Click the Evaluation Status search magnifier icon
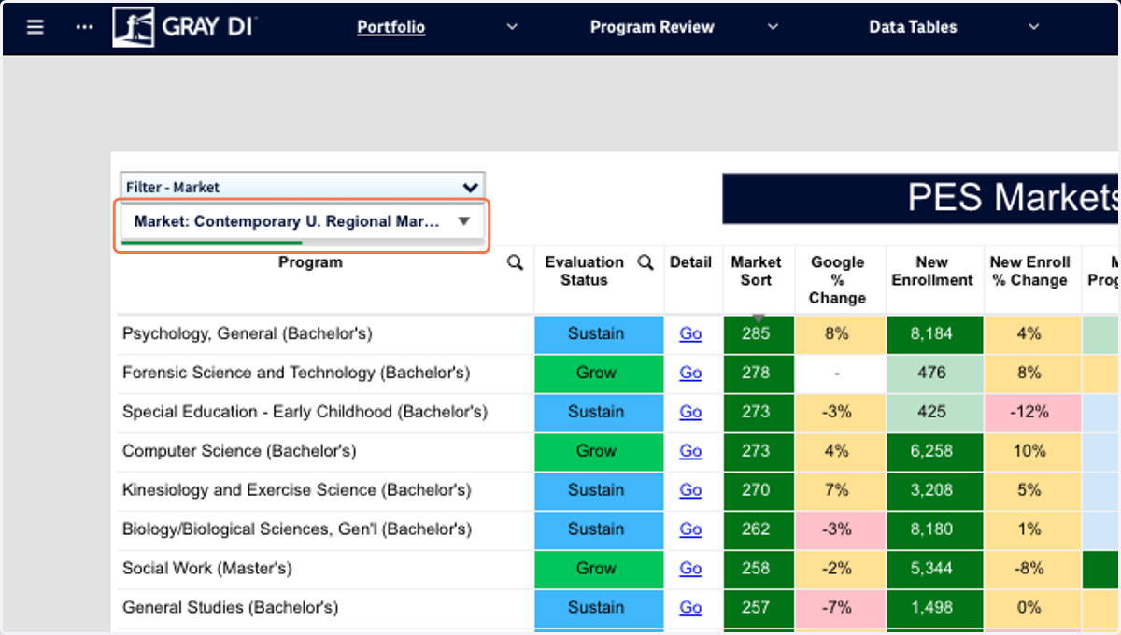1121x635 pixels. [x=646, y=263]
